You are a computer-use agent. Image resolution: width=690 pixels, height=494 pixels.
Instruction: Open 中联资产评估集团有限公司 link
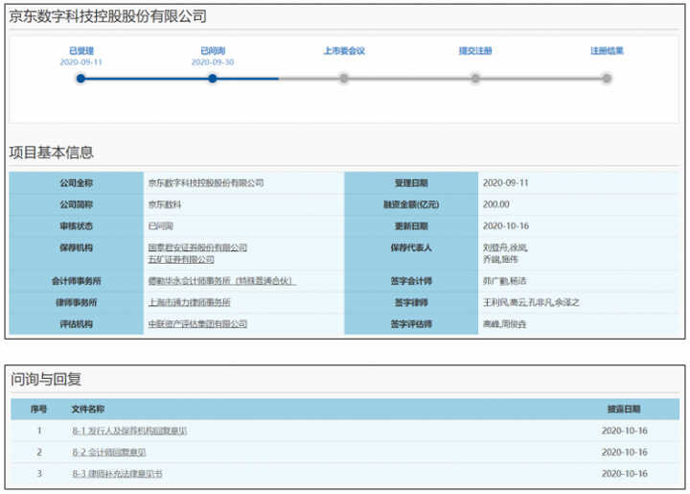[197, 324]
